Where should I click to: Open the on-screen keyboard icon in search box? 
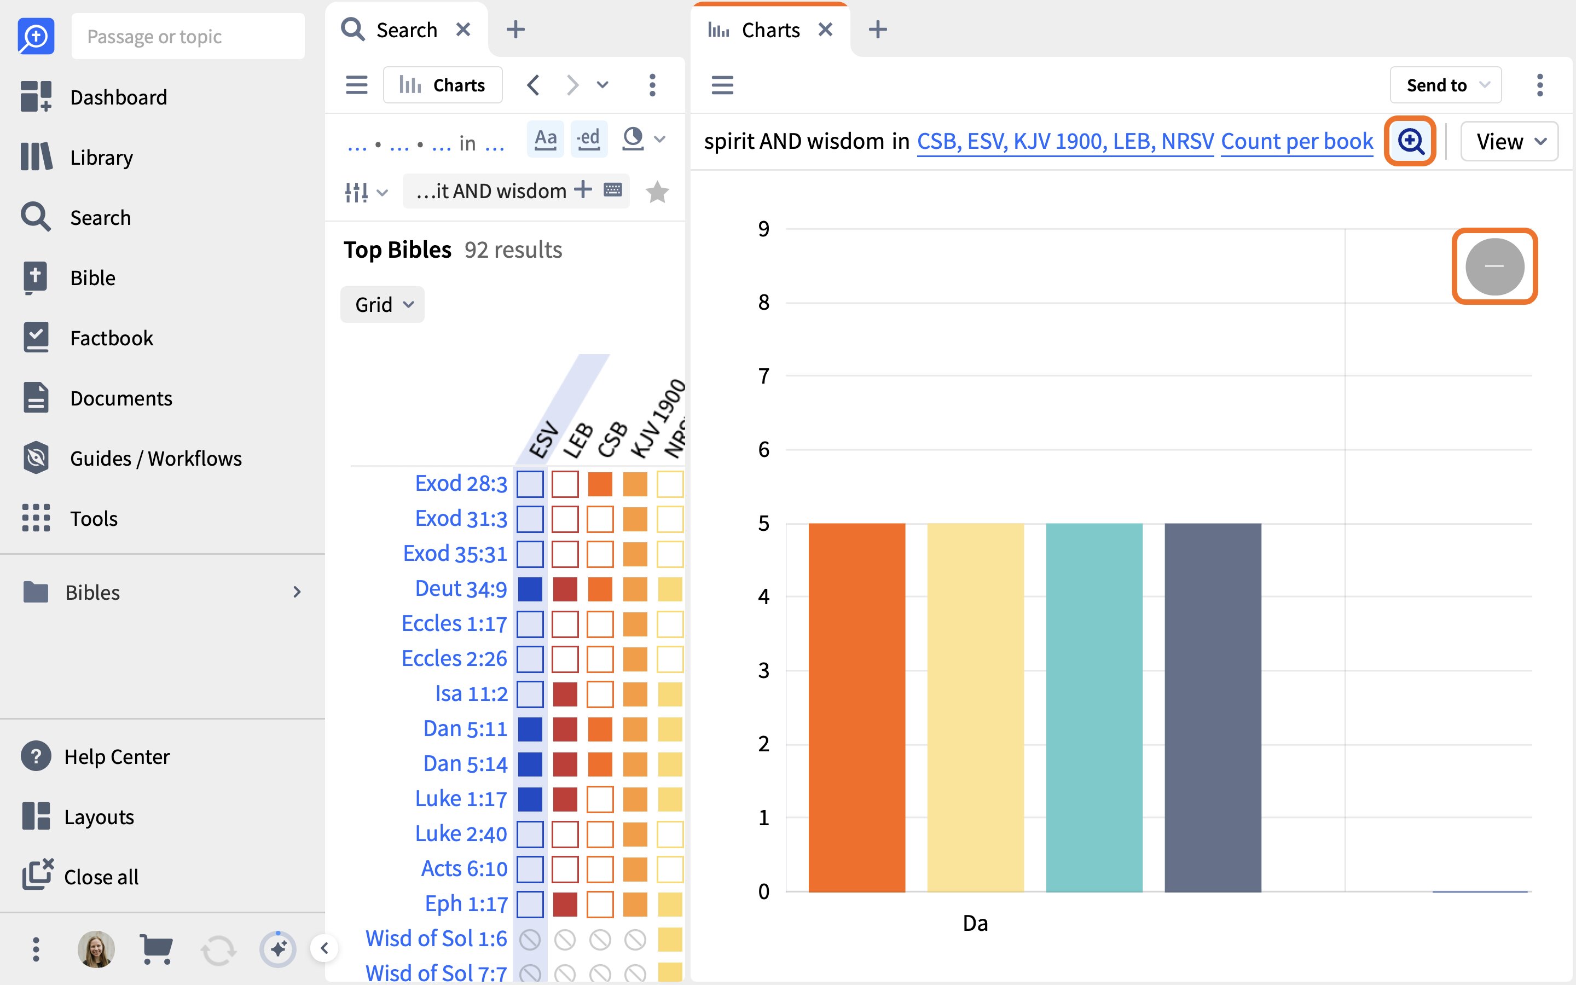point(613,189)
